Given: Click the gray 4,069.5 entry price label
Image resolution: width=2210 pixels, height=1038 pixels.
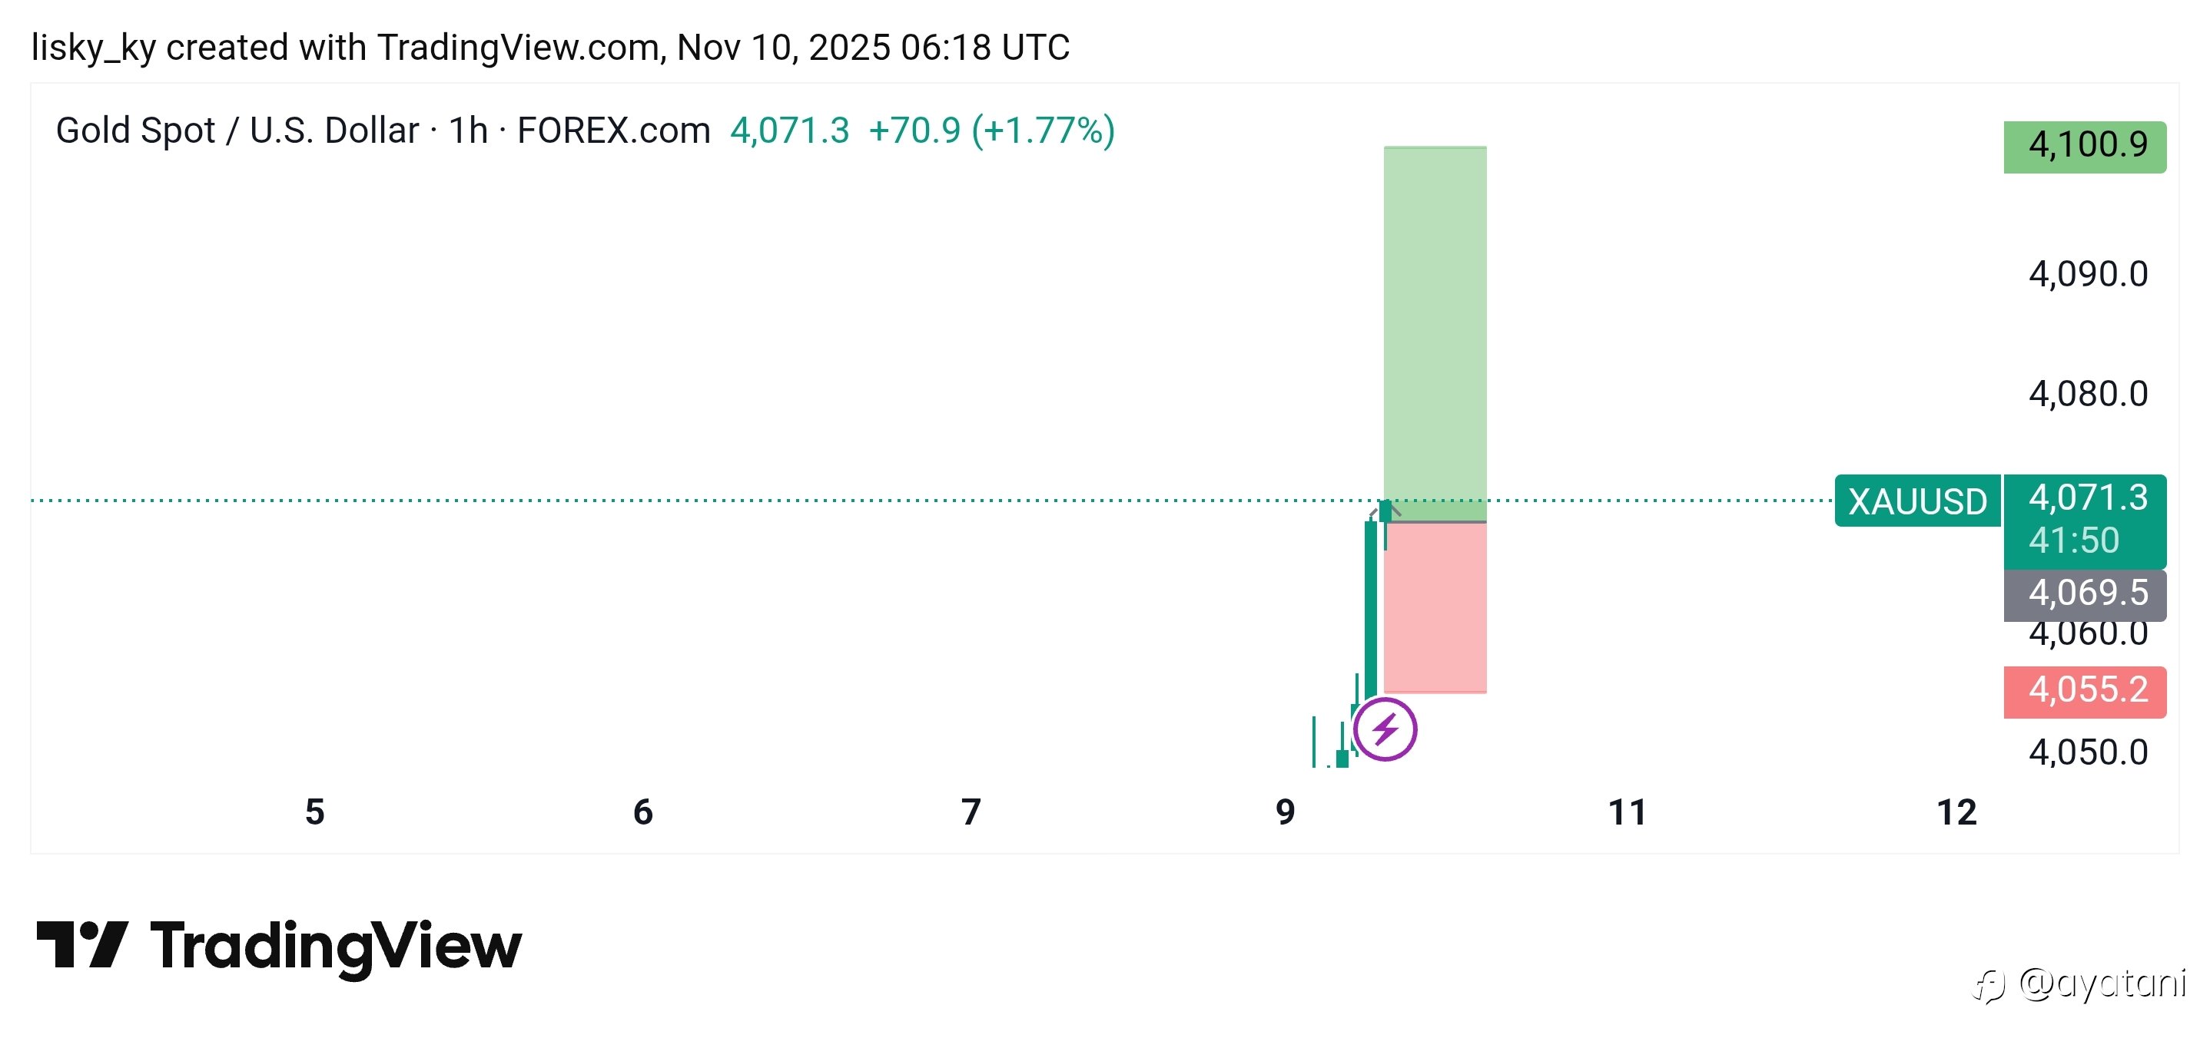Looking at the screenshot, I should (x=2085, y=593).
